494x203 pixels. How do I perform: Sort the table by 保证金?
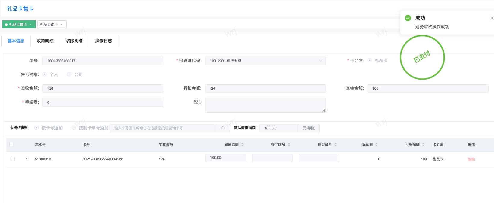pyautogui.click(x=377, y=144)
